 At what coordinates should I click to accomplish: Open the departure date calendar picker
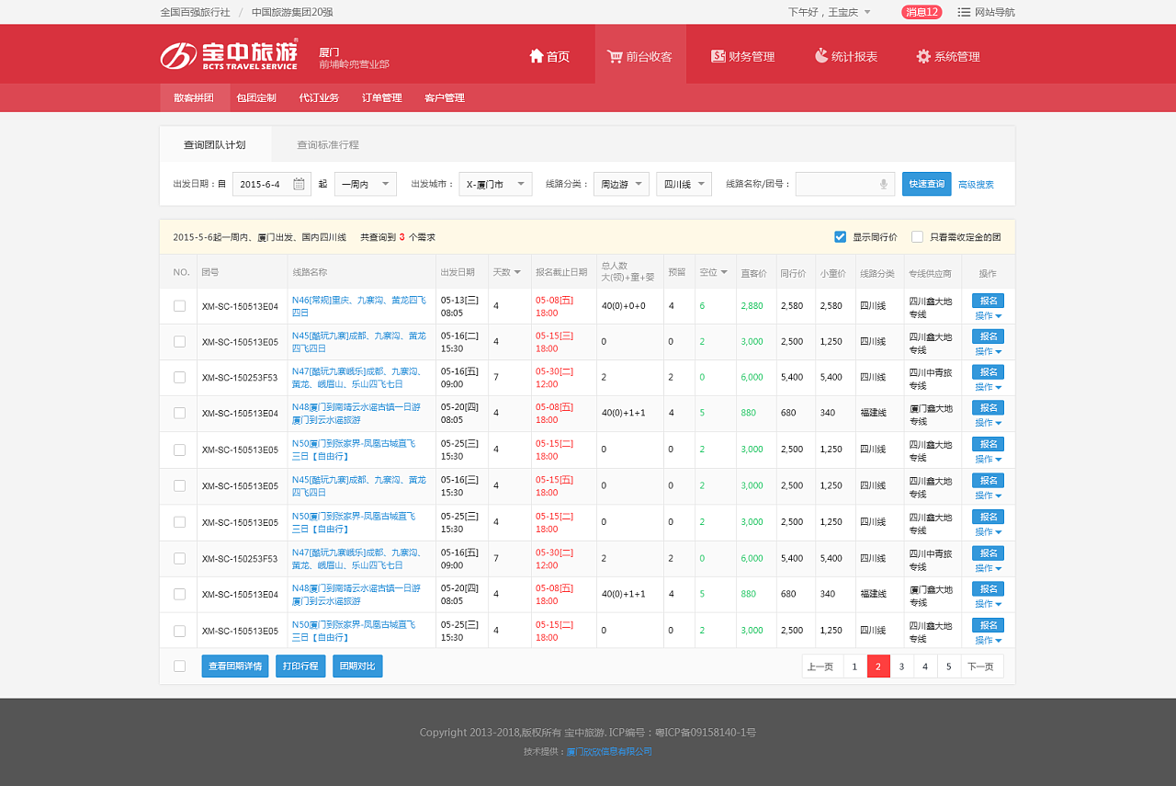298,184
